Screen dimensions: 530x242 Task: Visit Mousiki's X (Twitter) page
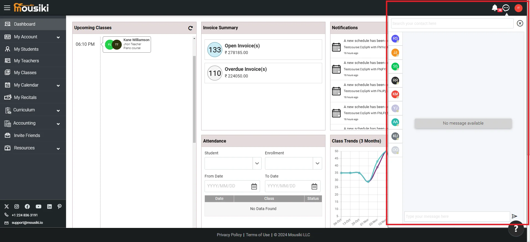7,206
